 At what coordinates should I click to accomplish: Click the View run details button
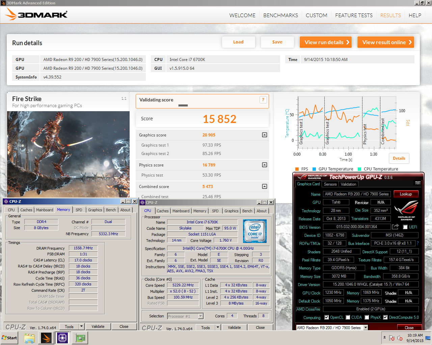[x=326, y=42]
